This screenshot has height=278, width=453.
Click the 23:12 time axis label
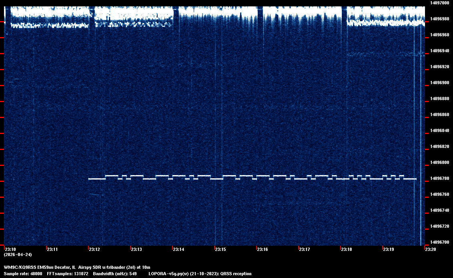pyautogui.click(x=94, y=249)
